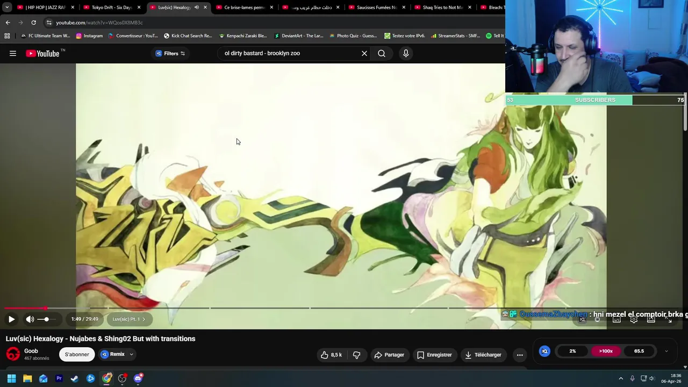Expand the vidIQ stats panel chevron

coord(666,351)
